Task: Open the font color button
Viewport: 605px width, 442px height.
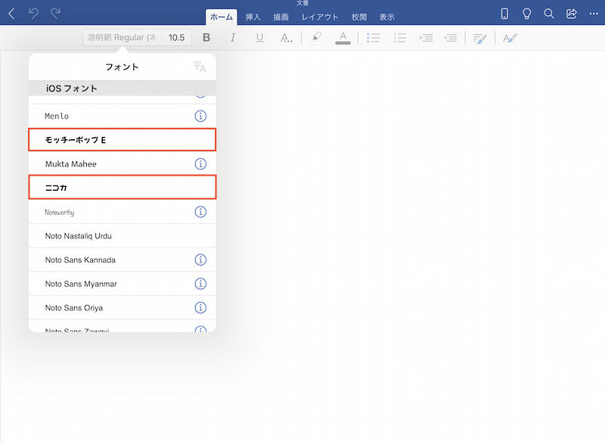Action: (343, 38)
